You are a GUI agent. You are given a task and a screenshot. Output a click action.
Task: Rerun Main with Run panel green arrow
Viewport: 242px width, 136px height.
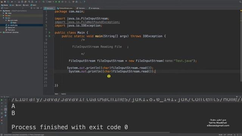click(2, 100)
